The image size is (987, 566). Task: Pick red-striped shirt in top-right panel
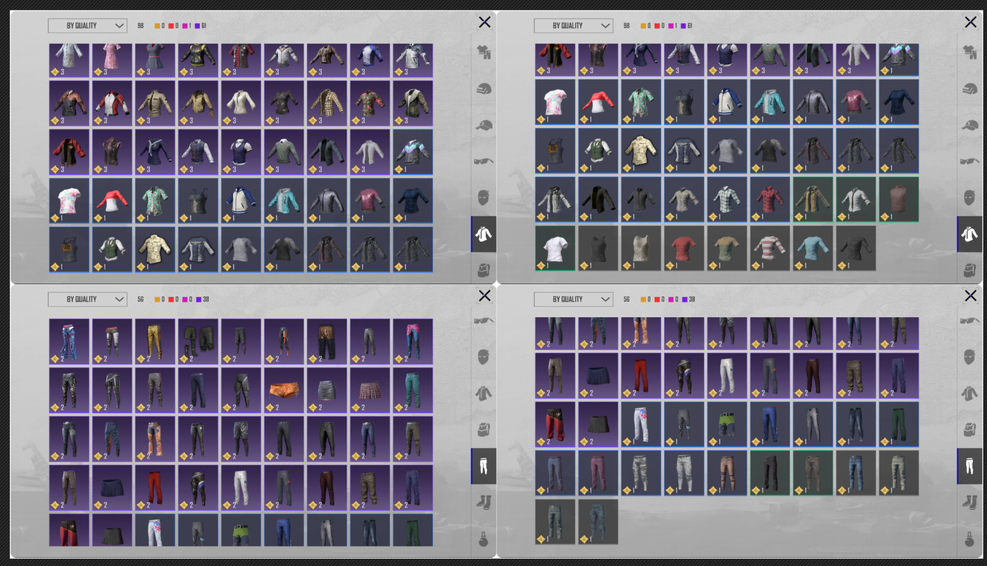click(770, 248)
